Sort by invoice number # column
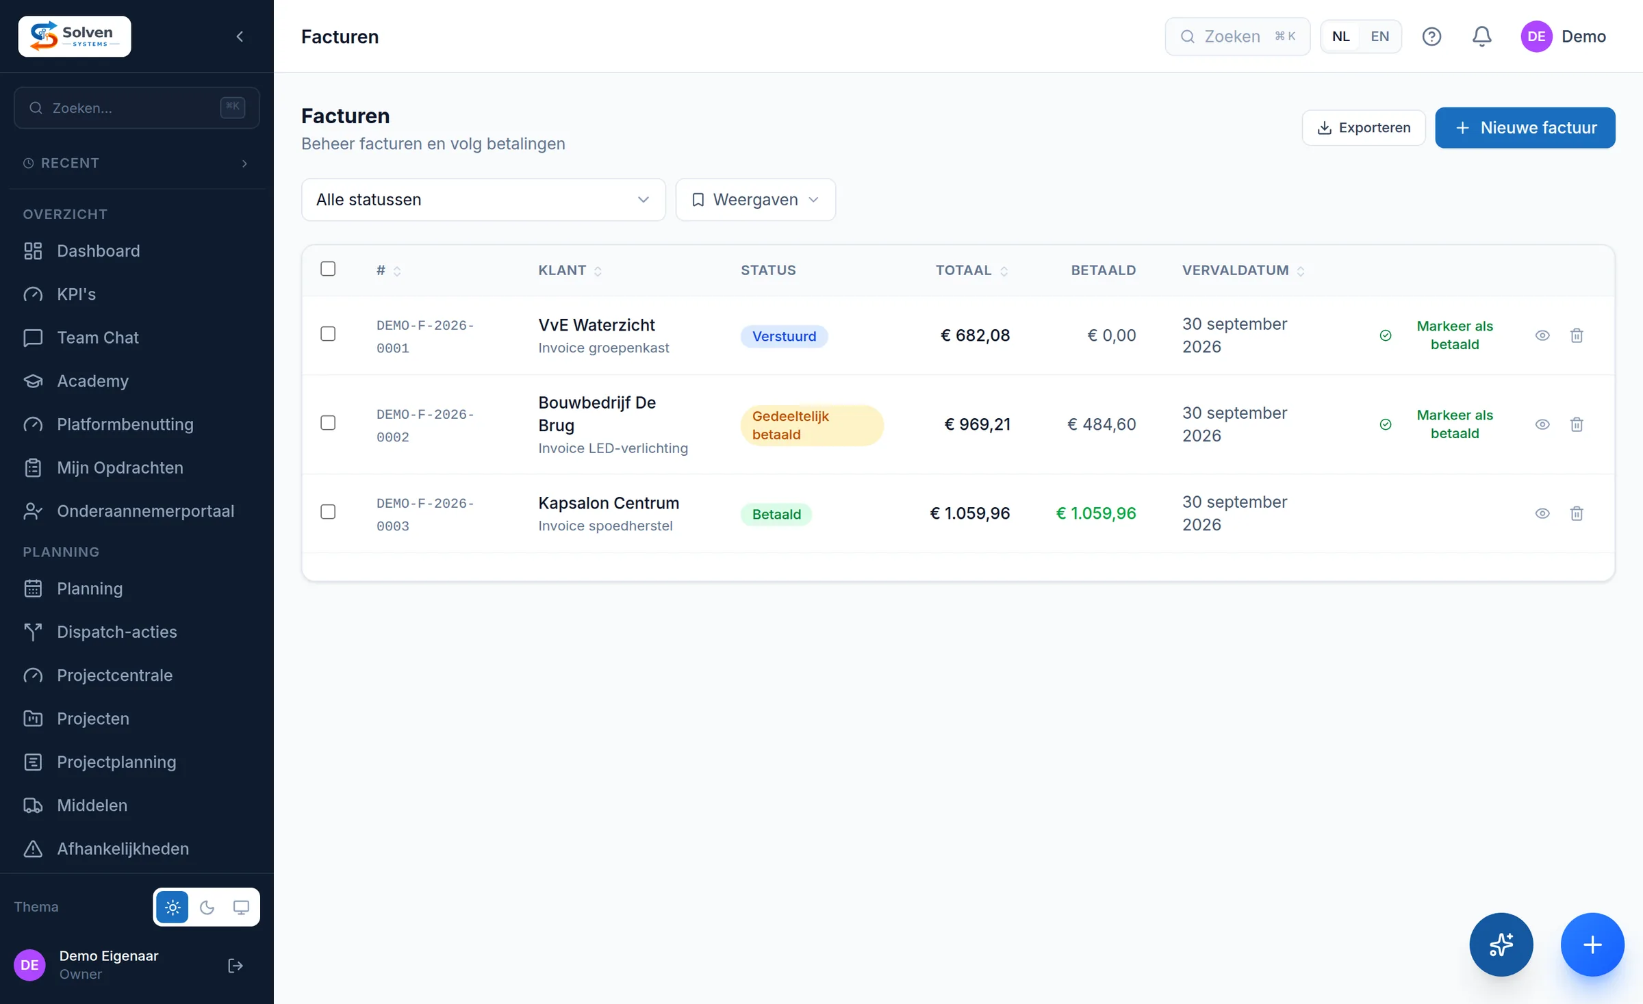The height and width of the screenshot is (1004, 1643). pyautogui.click(x=388, y=270)
